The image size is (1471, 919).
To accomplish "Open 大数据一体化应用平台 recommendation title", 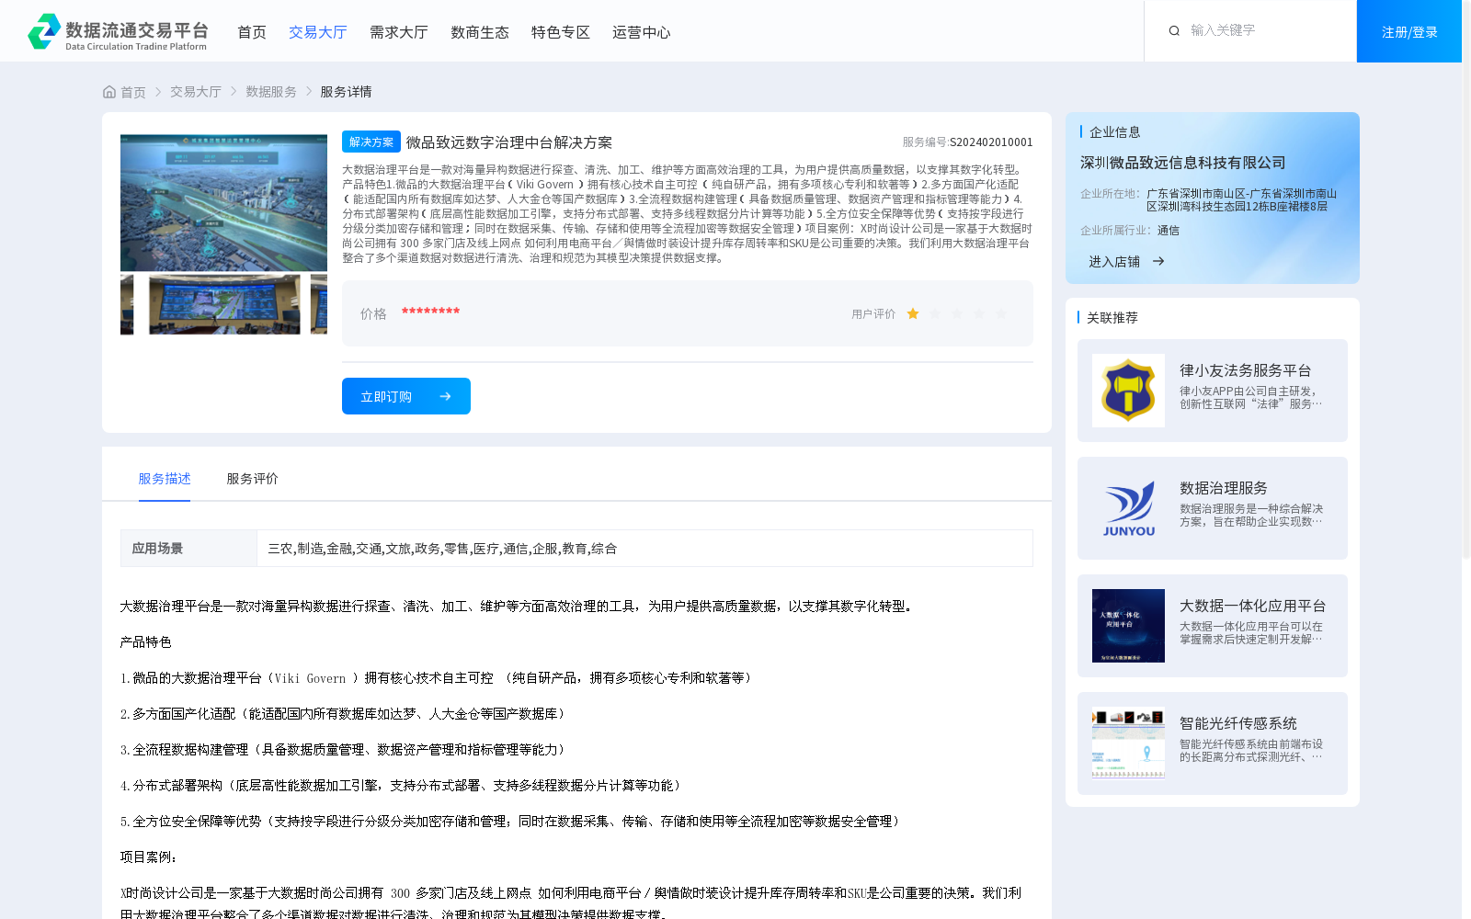I will coord(1253,606).
